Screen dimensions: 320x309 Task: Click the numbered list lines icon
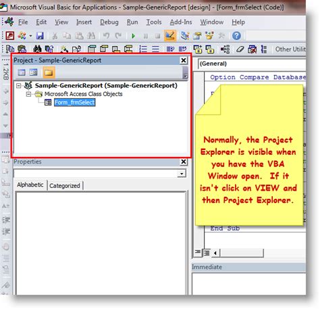coord(143,49)
